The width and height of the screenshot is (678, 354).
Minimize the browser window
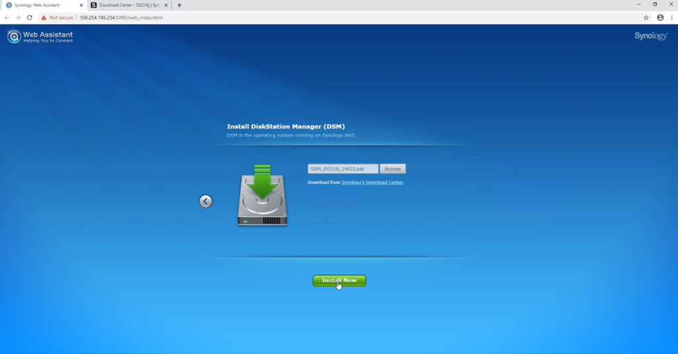[x=638, y=5]
